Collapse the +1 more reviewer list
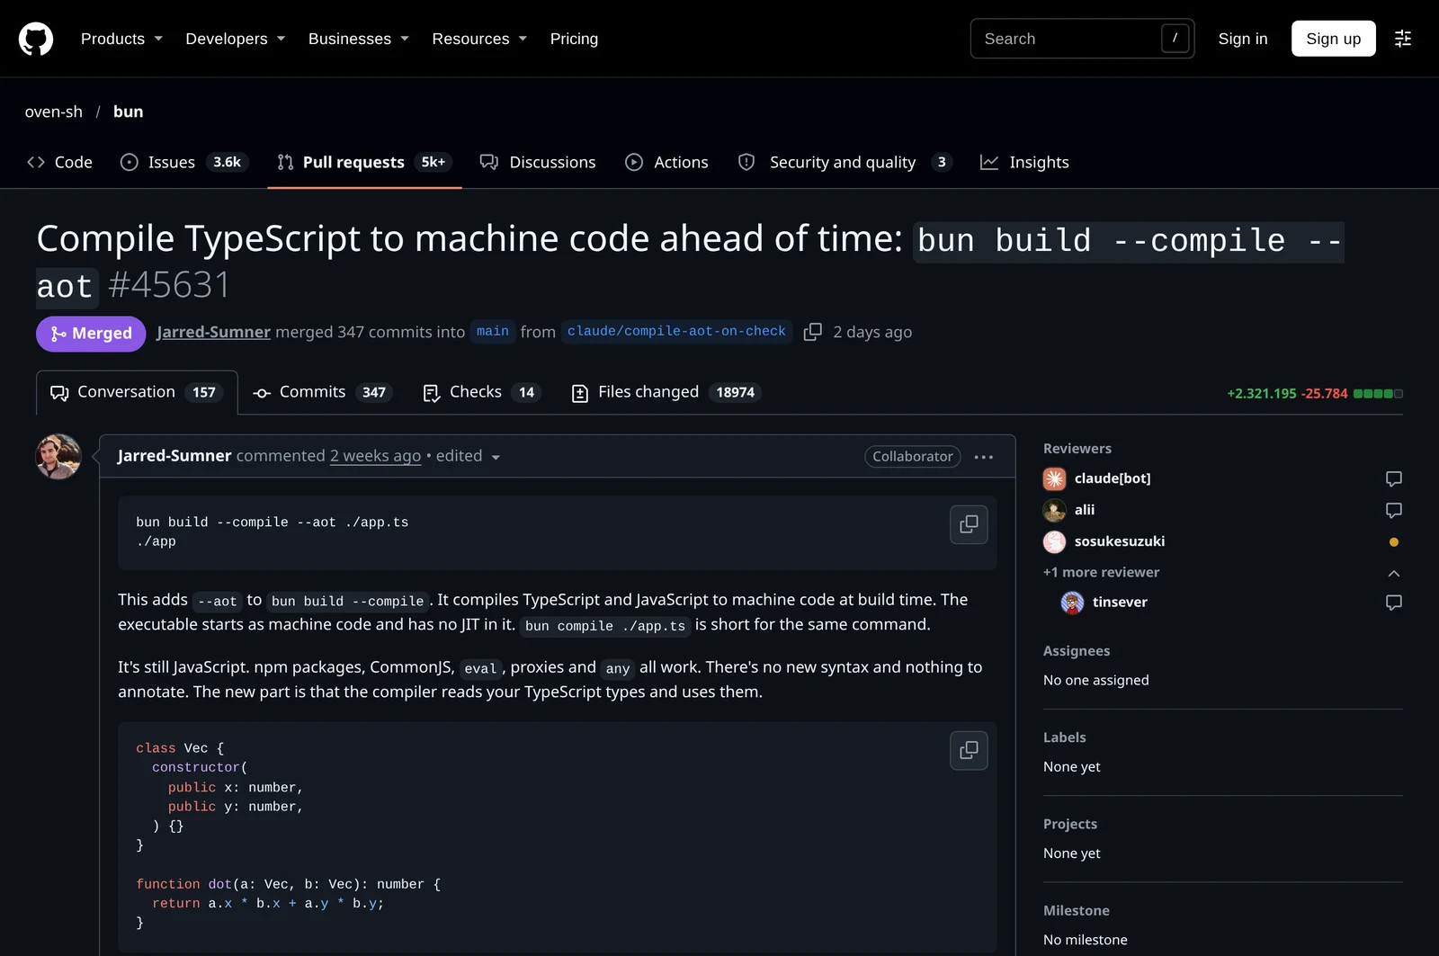This screenshot has width=1439, height=956. [x=1393, y=573]
